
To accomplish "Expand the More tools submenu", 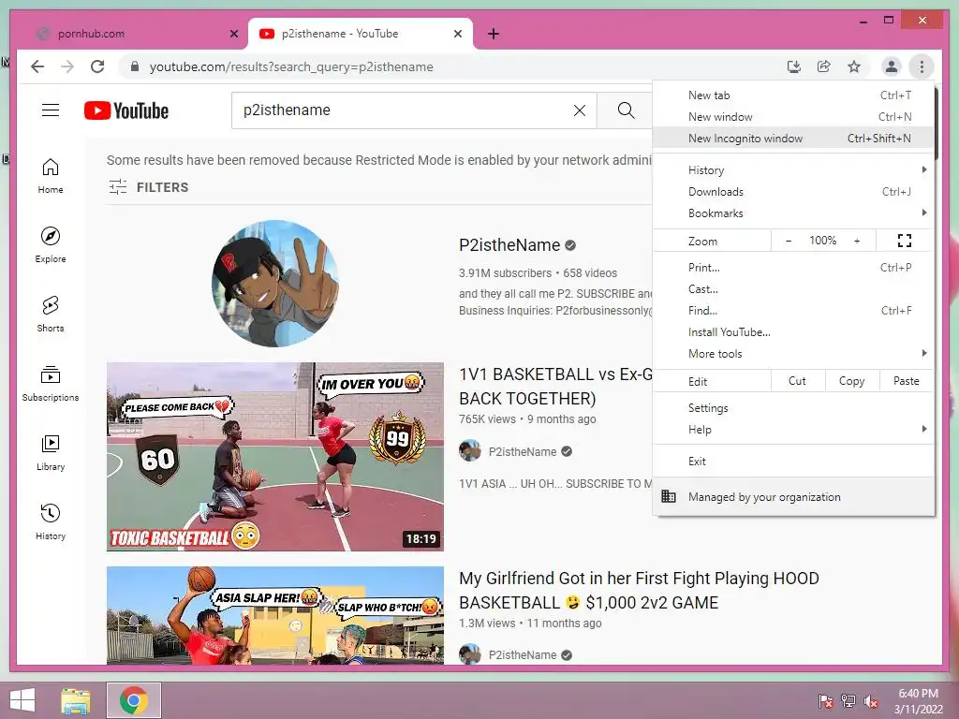I will click(793, 353).
